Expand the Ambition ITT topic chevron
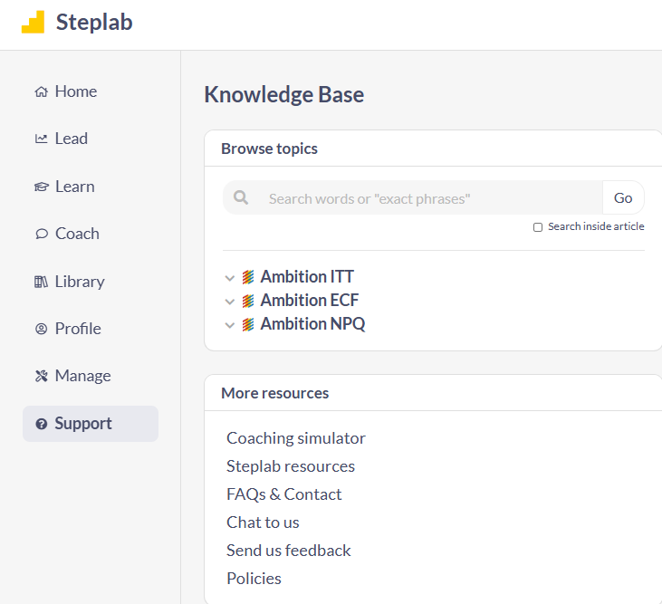 click(x=230, y=278)
